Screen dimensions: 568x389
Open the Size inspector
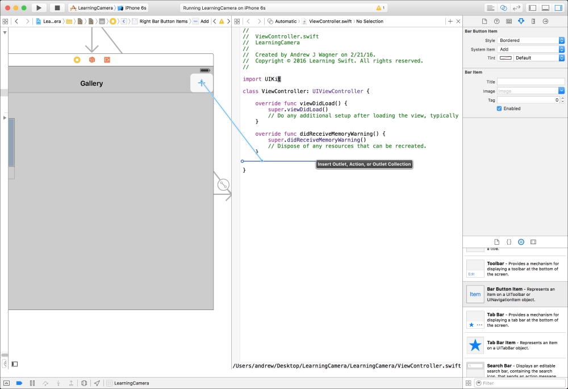533,21
